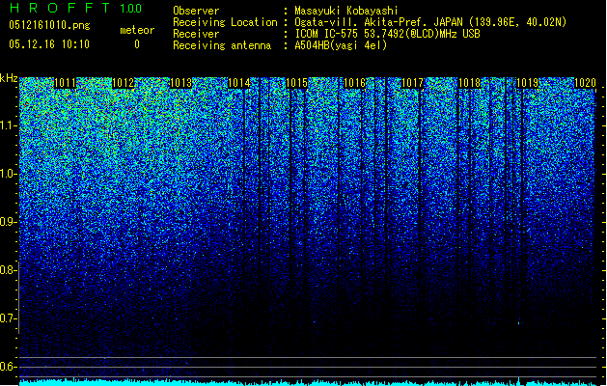607x386 pixels.
Task: Click the 1014 time marker
Action: (239, 83)
